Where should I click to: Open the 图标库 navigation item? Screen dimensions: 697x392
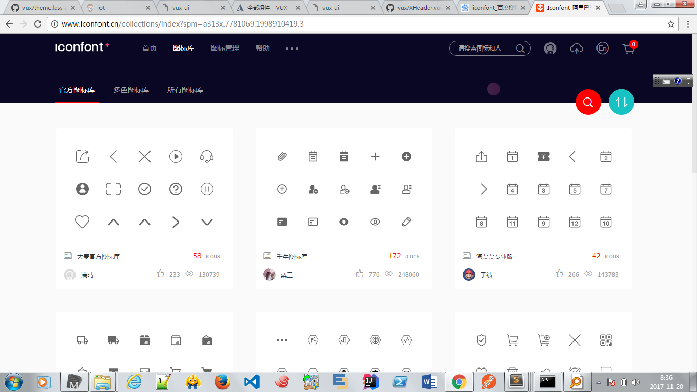pos(184,48)
